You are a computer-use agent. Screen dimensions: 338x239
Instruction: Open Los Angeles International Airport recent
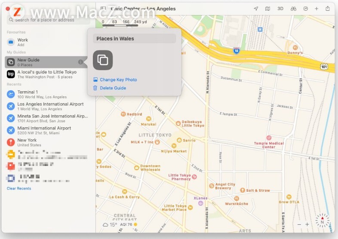pyautogui.click(x=50, y=106)
